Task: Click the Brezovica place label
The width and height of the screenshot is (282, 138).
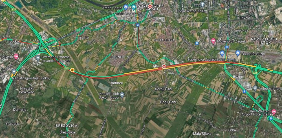Action: (x=67, y=132)
